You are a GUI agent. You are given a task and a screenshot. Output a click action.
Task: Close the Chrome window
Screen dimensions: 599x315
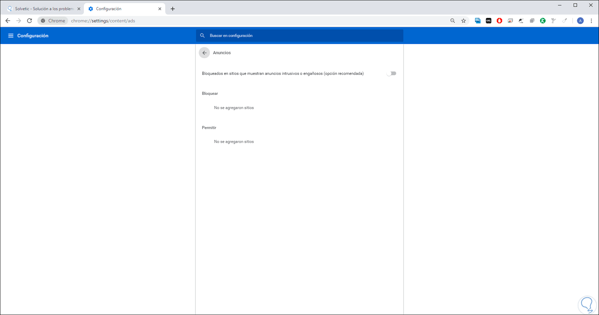[x=591, y=5]
